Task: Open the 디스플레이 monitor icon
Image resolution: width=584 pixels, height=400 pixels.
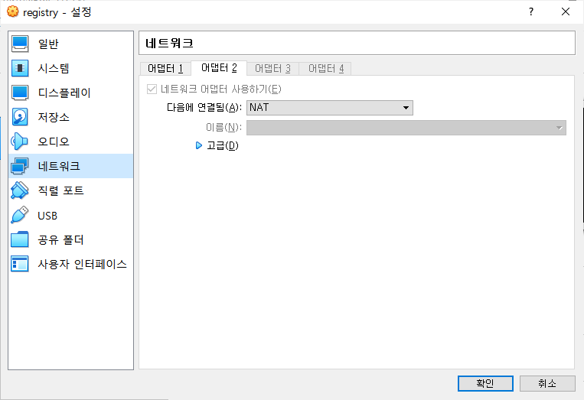Action: tap(20, 93)
